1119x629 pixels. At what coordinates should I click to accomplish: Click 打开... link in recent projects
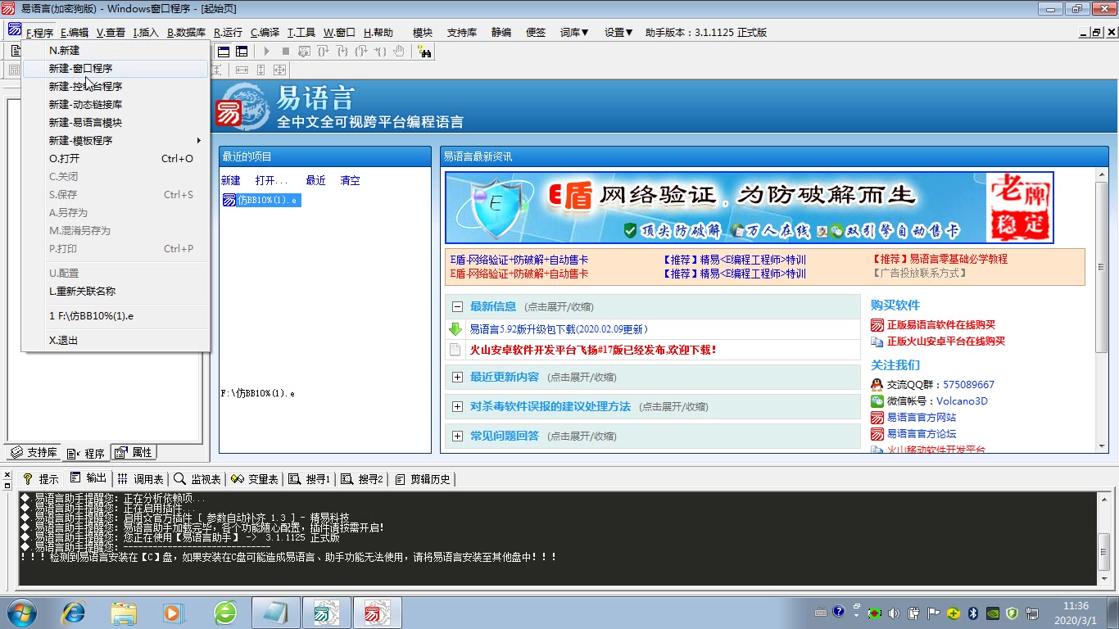(x=271, y=180)
